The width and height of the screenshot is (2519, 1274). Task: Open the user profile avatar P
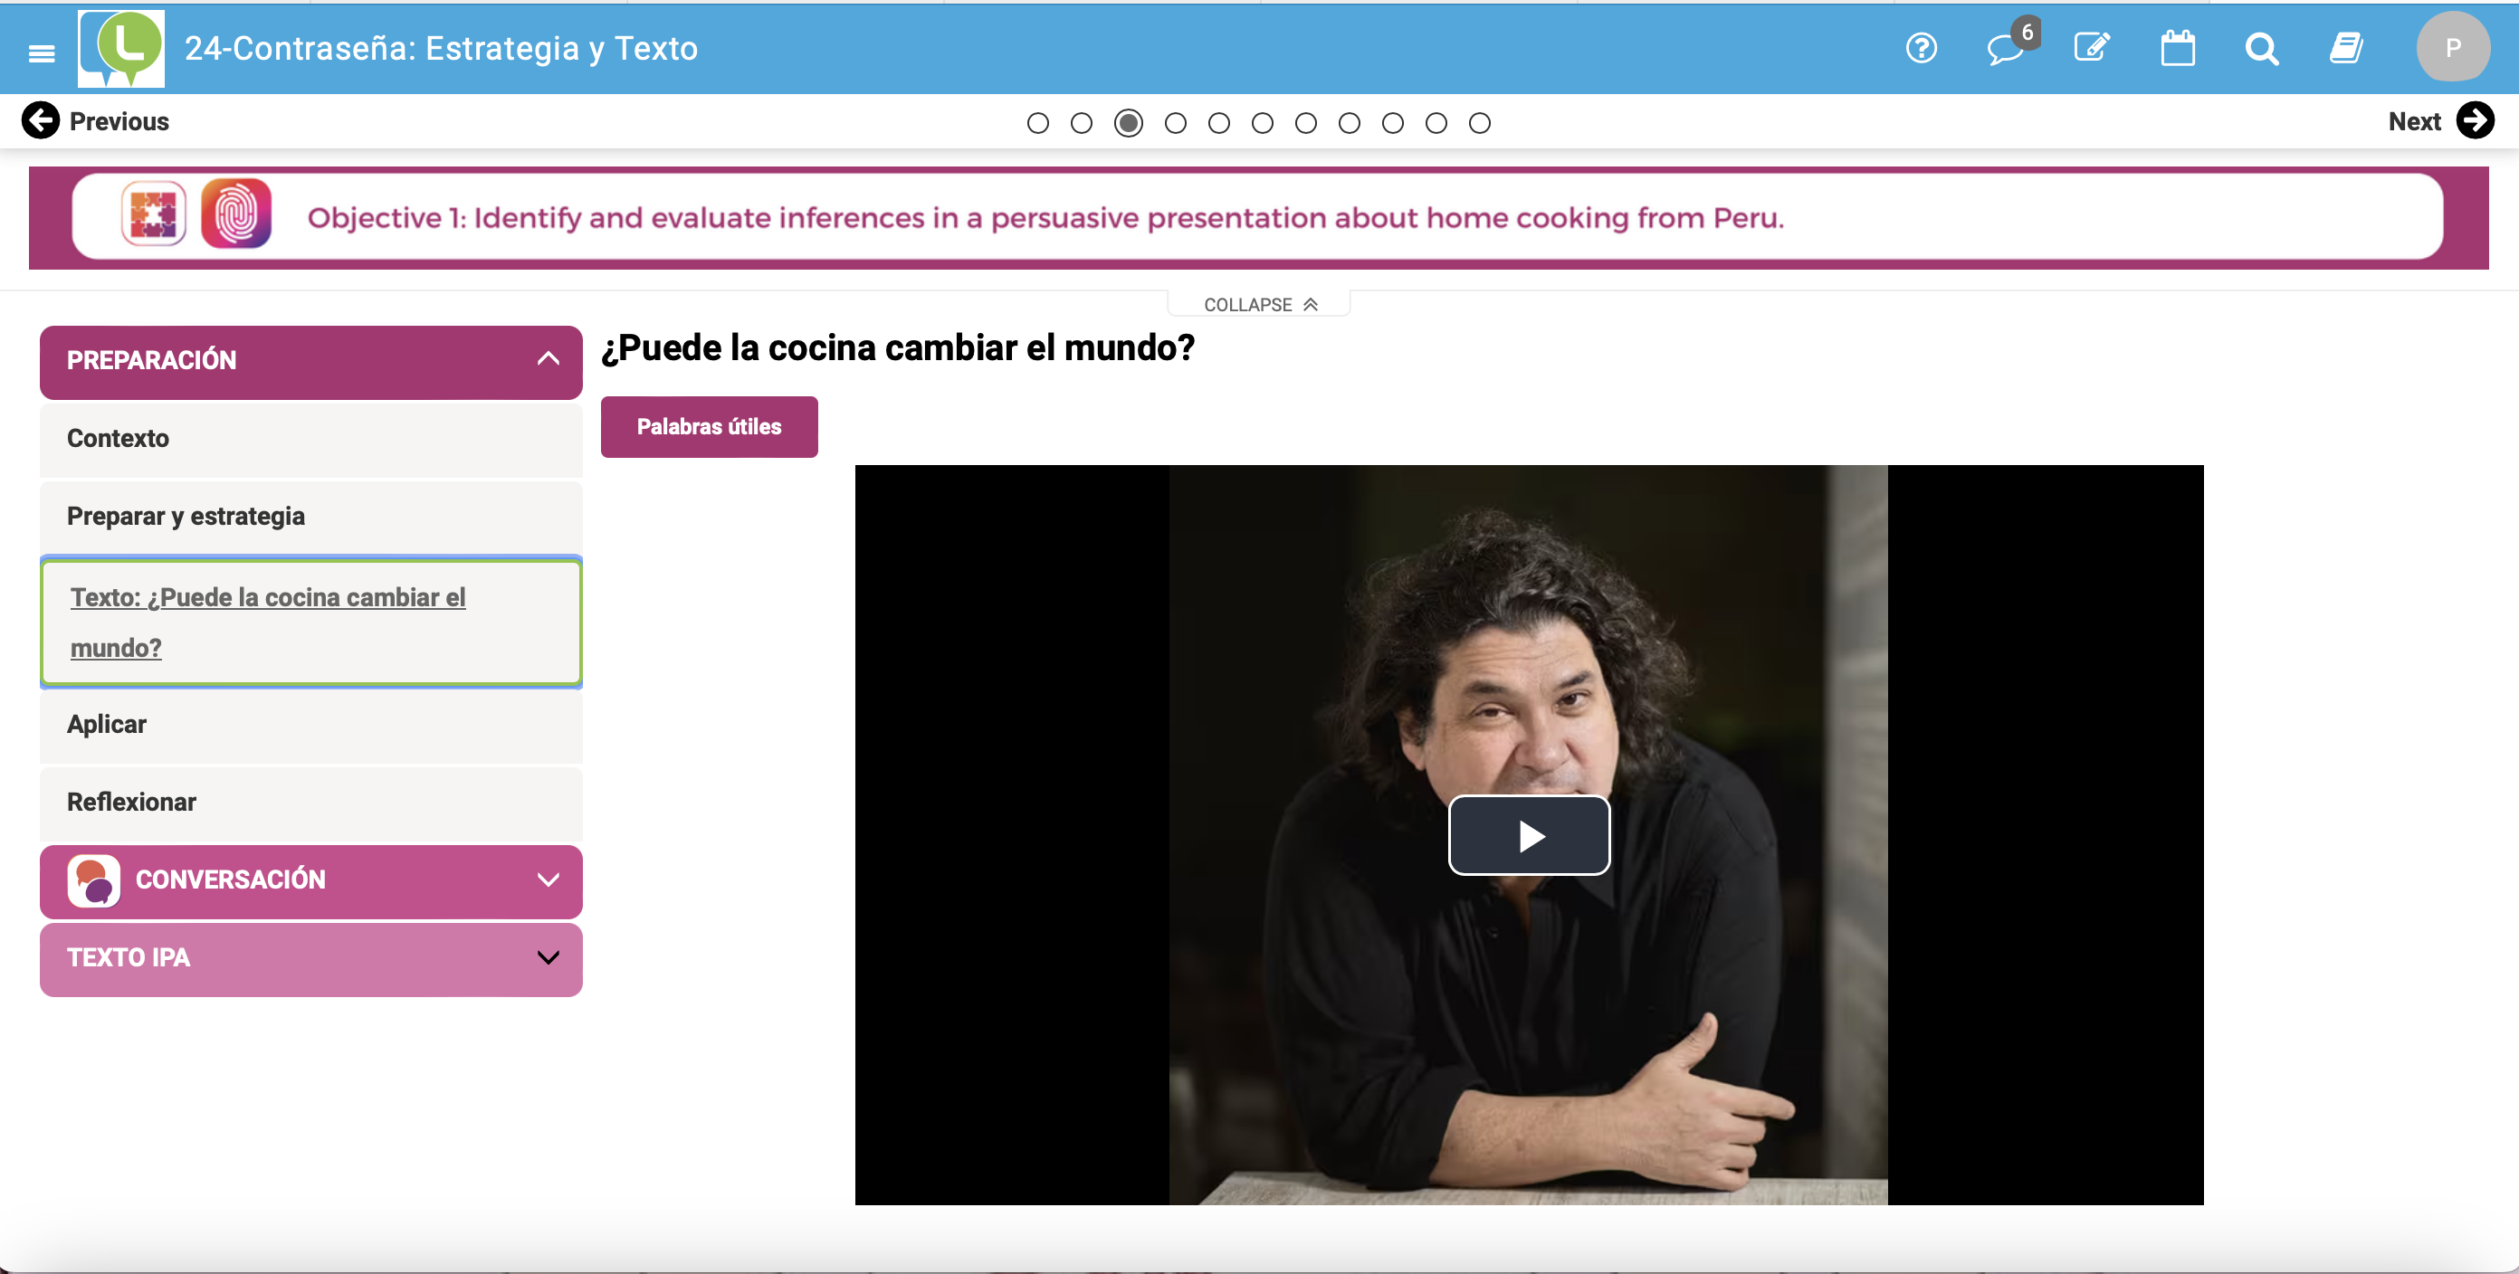(2453, 47)
